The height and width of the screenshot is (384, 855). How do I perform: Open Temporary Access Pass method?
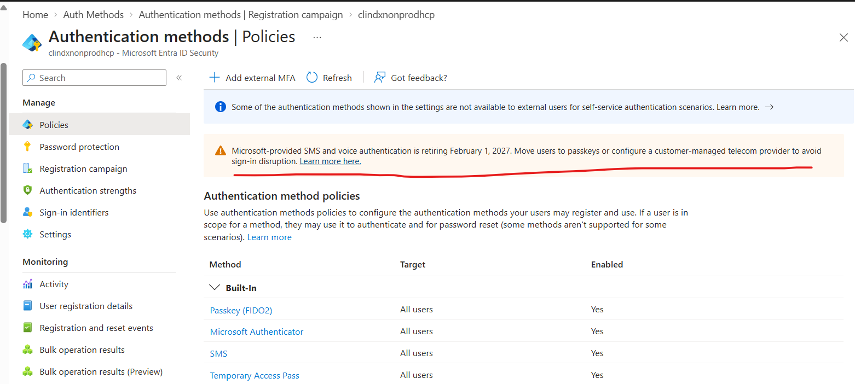(255, 375)
